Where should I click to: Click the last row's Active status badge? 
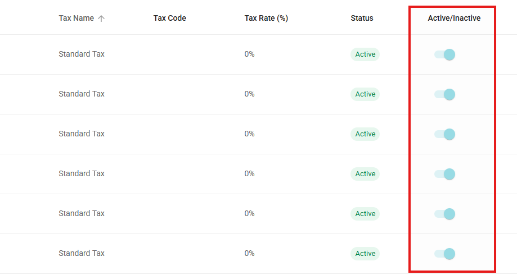(365, 253)
